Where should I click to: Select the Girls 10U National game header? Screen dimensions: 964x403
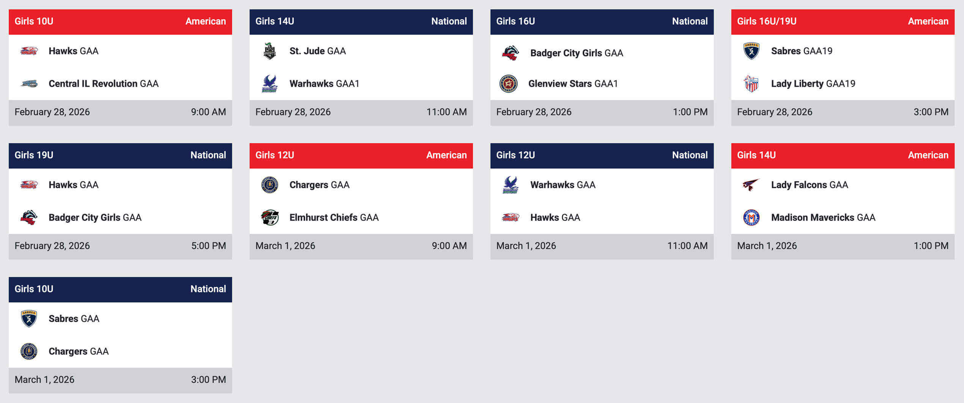(120, 289)
